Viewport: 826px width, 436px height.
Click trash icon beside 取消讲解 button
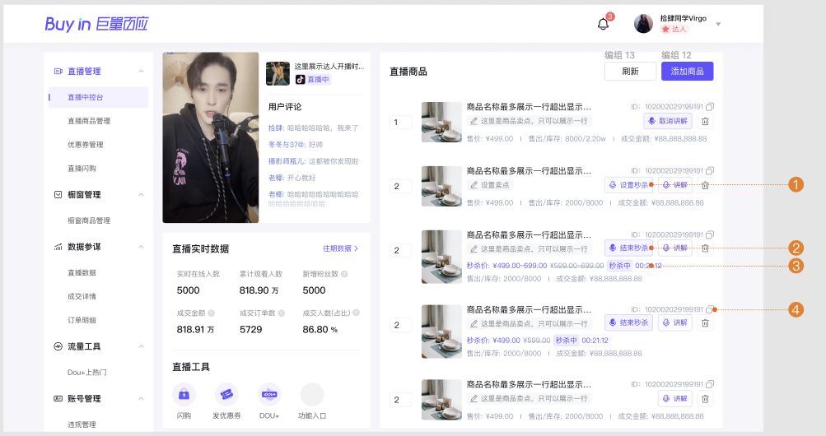pos(705,121)
